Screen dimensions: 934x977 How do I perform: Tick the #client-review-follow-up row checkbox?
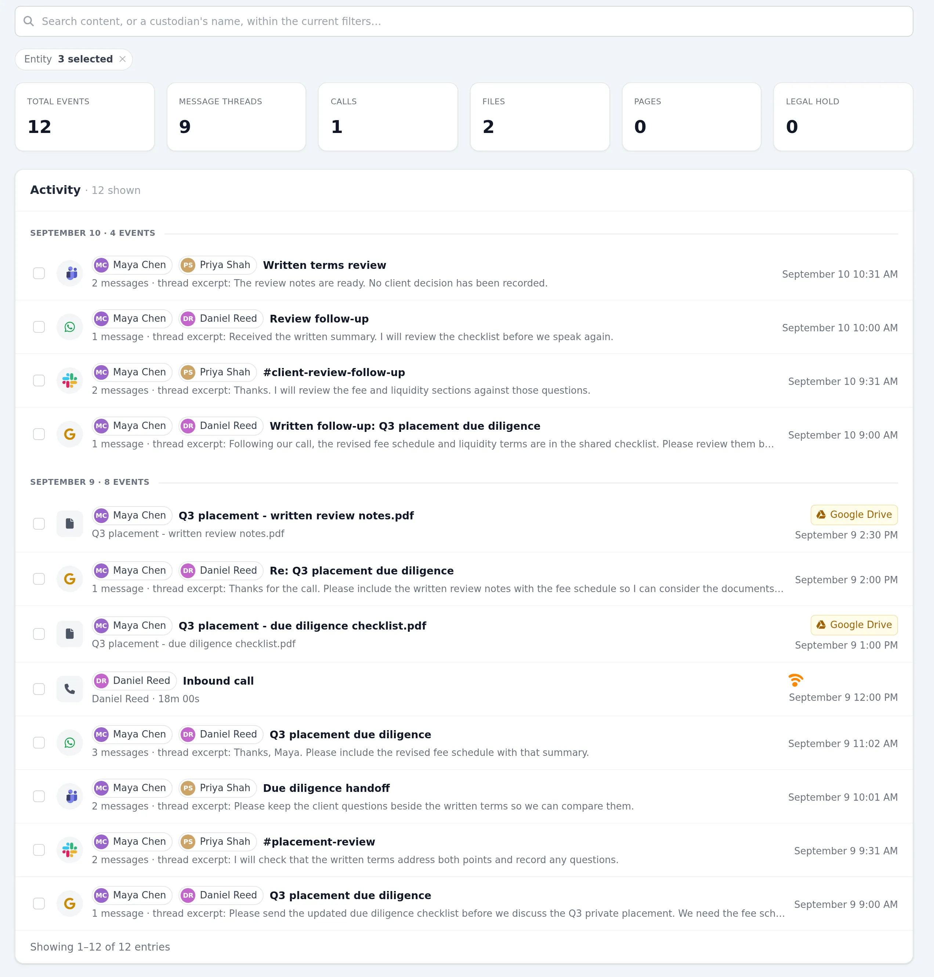point(39,381)
